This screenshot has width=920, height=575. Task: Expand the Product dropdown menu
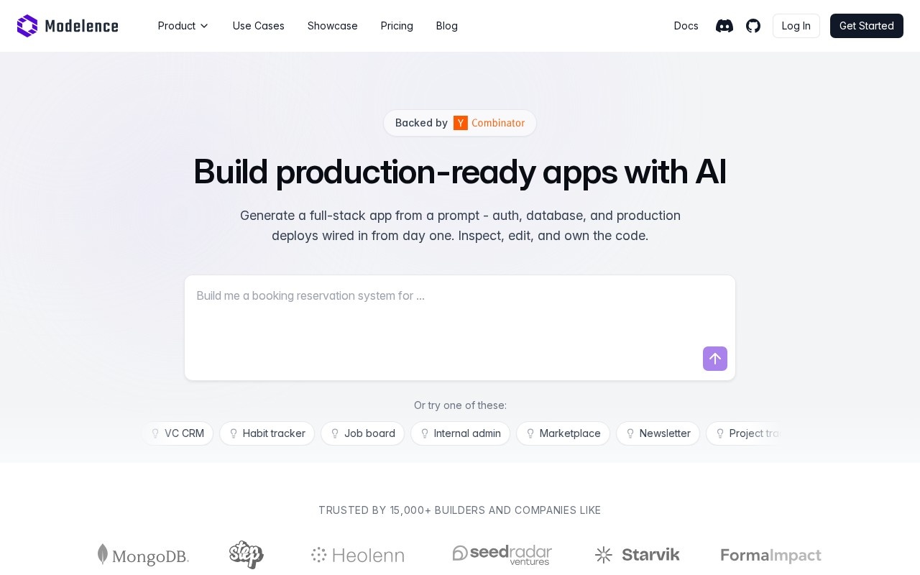click(x=183, y=26)
